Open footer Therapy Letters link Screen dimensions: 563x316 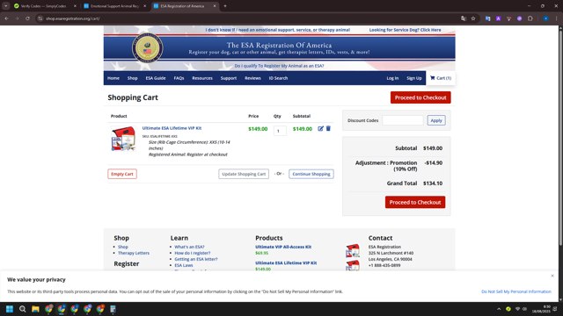point(134,253)
